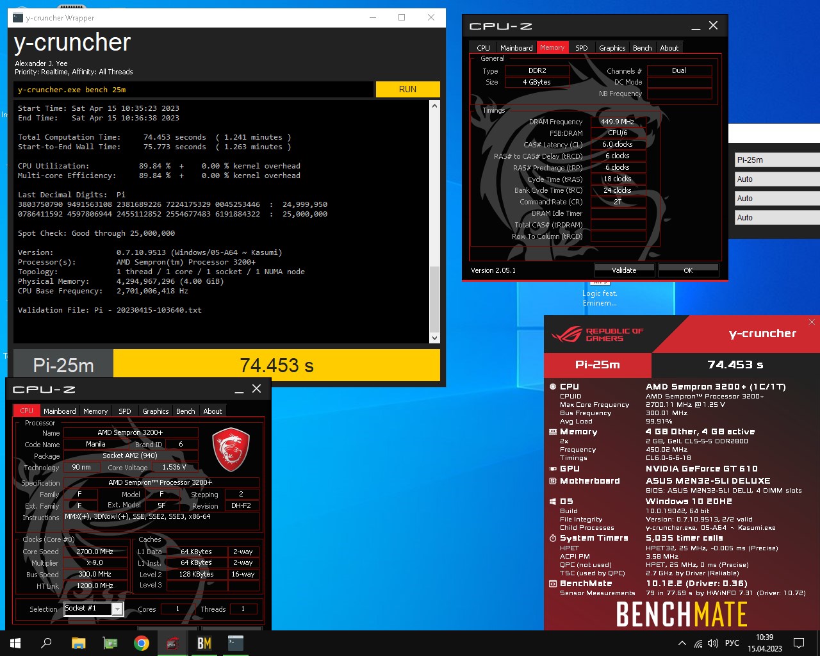
Task: Switch РУС input language indicator
Action: [x=732, y=643]
